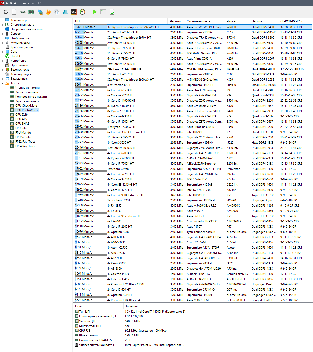
Task: Open the memory module benchmark icon
Action: pos(31,12)
